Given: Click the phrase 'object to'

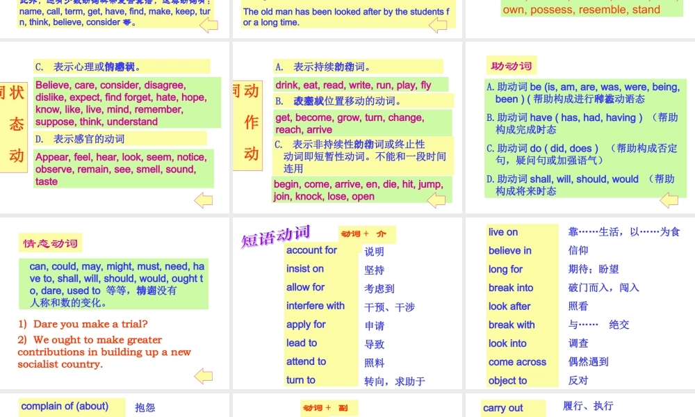Looking at the screenshot, I should click(x=507, y=381).
